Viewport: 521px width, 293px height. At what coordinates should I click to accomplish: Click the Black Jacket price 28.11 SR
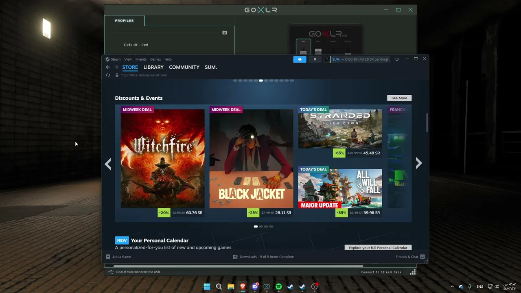(x=283, y=212)
